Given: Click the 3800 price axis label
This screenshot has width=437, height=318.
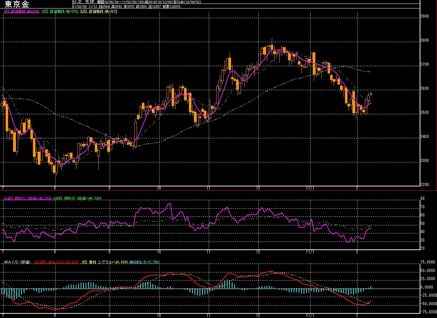Looking at the screenshot, I should pos(424,40).
